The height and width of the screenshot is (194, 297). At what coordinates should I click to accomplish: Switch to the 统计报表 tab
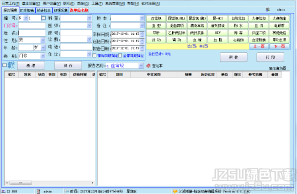pyautogui.click(x=44, y=10)
